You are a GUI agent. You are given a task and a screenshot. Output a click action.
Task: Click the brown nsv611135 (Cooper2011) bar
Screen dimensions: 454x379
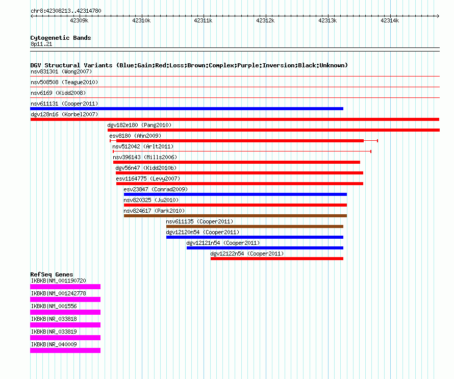[255, 226]
